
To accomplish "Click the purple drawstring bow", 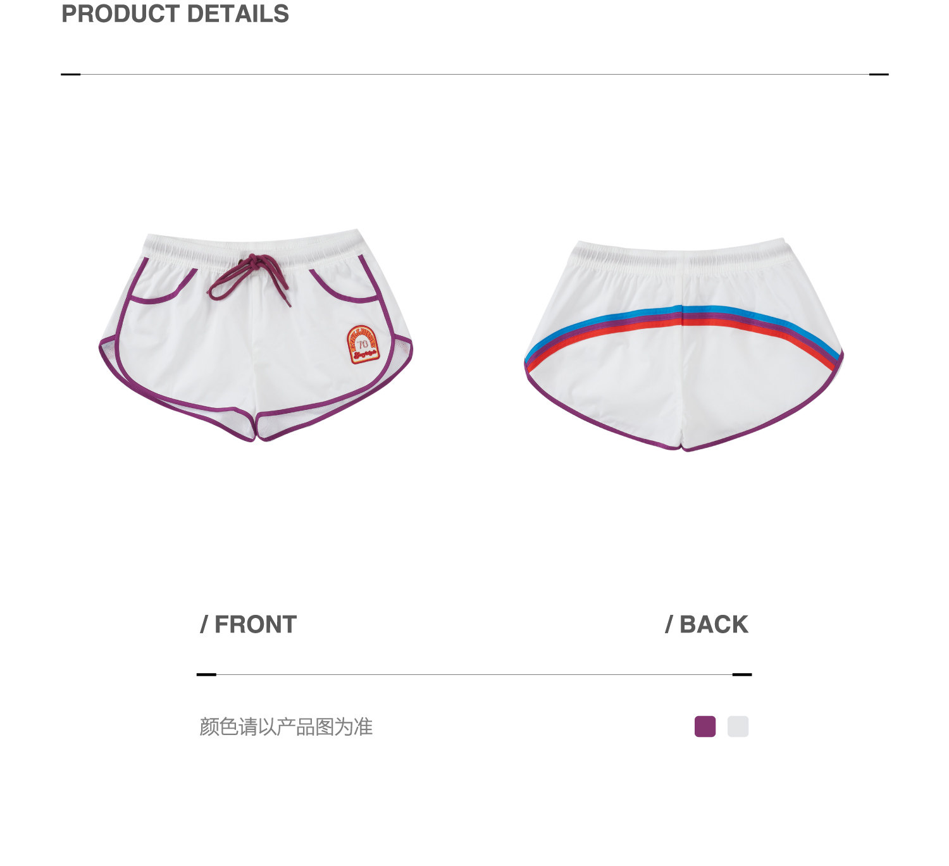I will point(249,278).
